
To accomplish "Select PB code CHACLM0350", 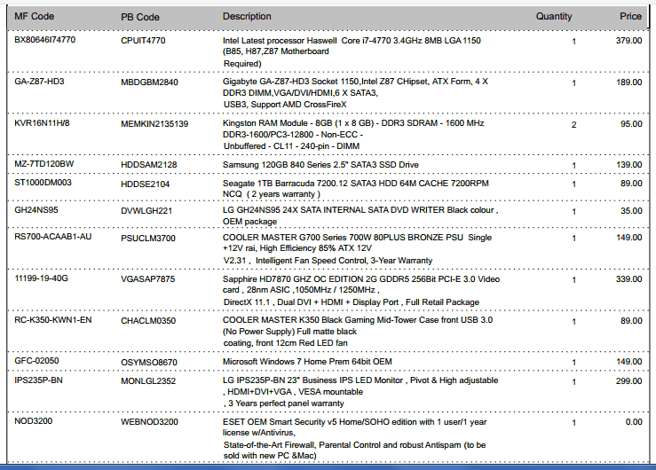I will [x=148, y=321].
